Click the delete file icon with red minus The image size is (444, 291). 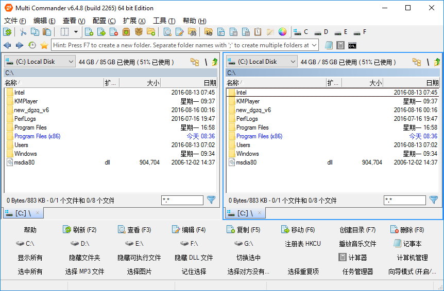tap(114, 32)
